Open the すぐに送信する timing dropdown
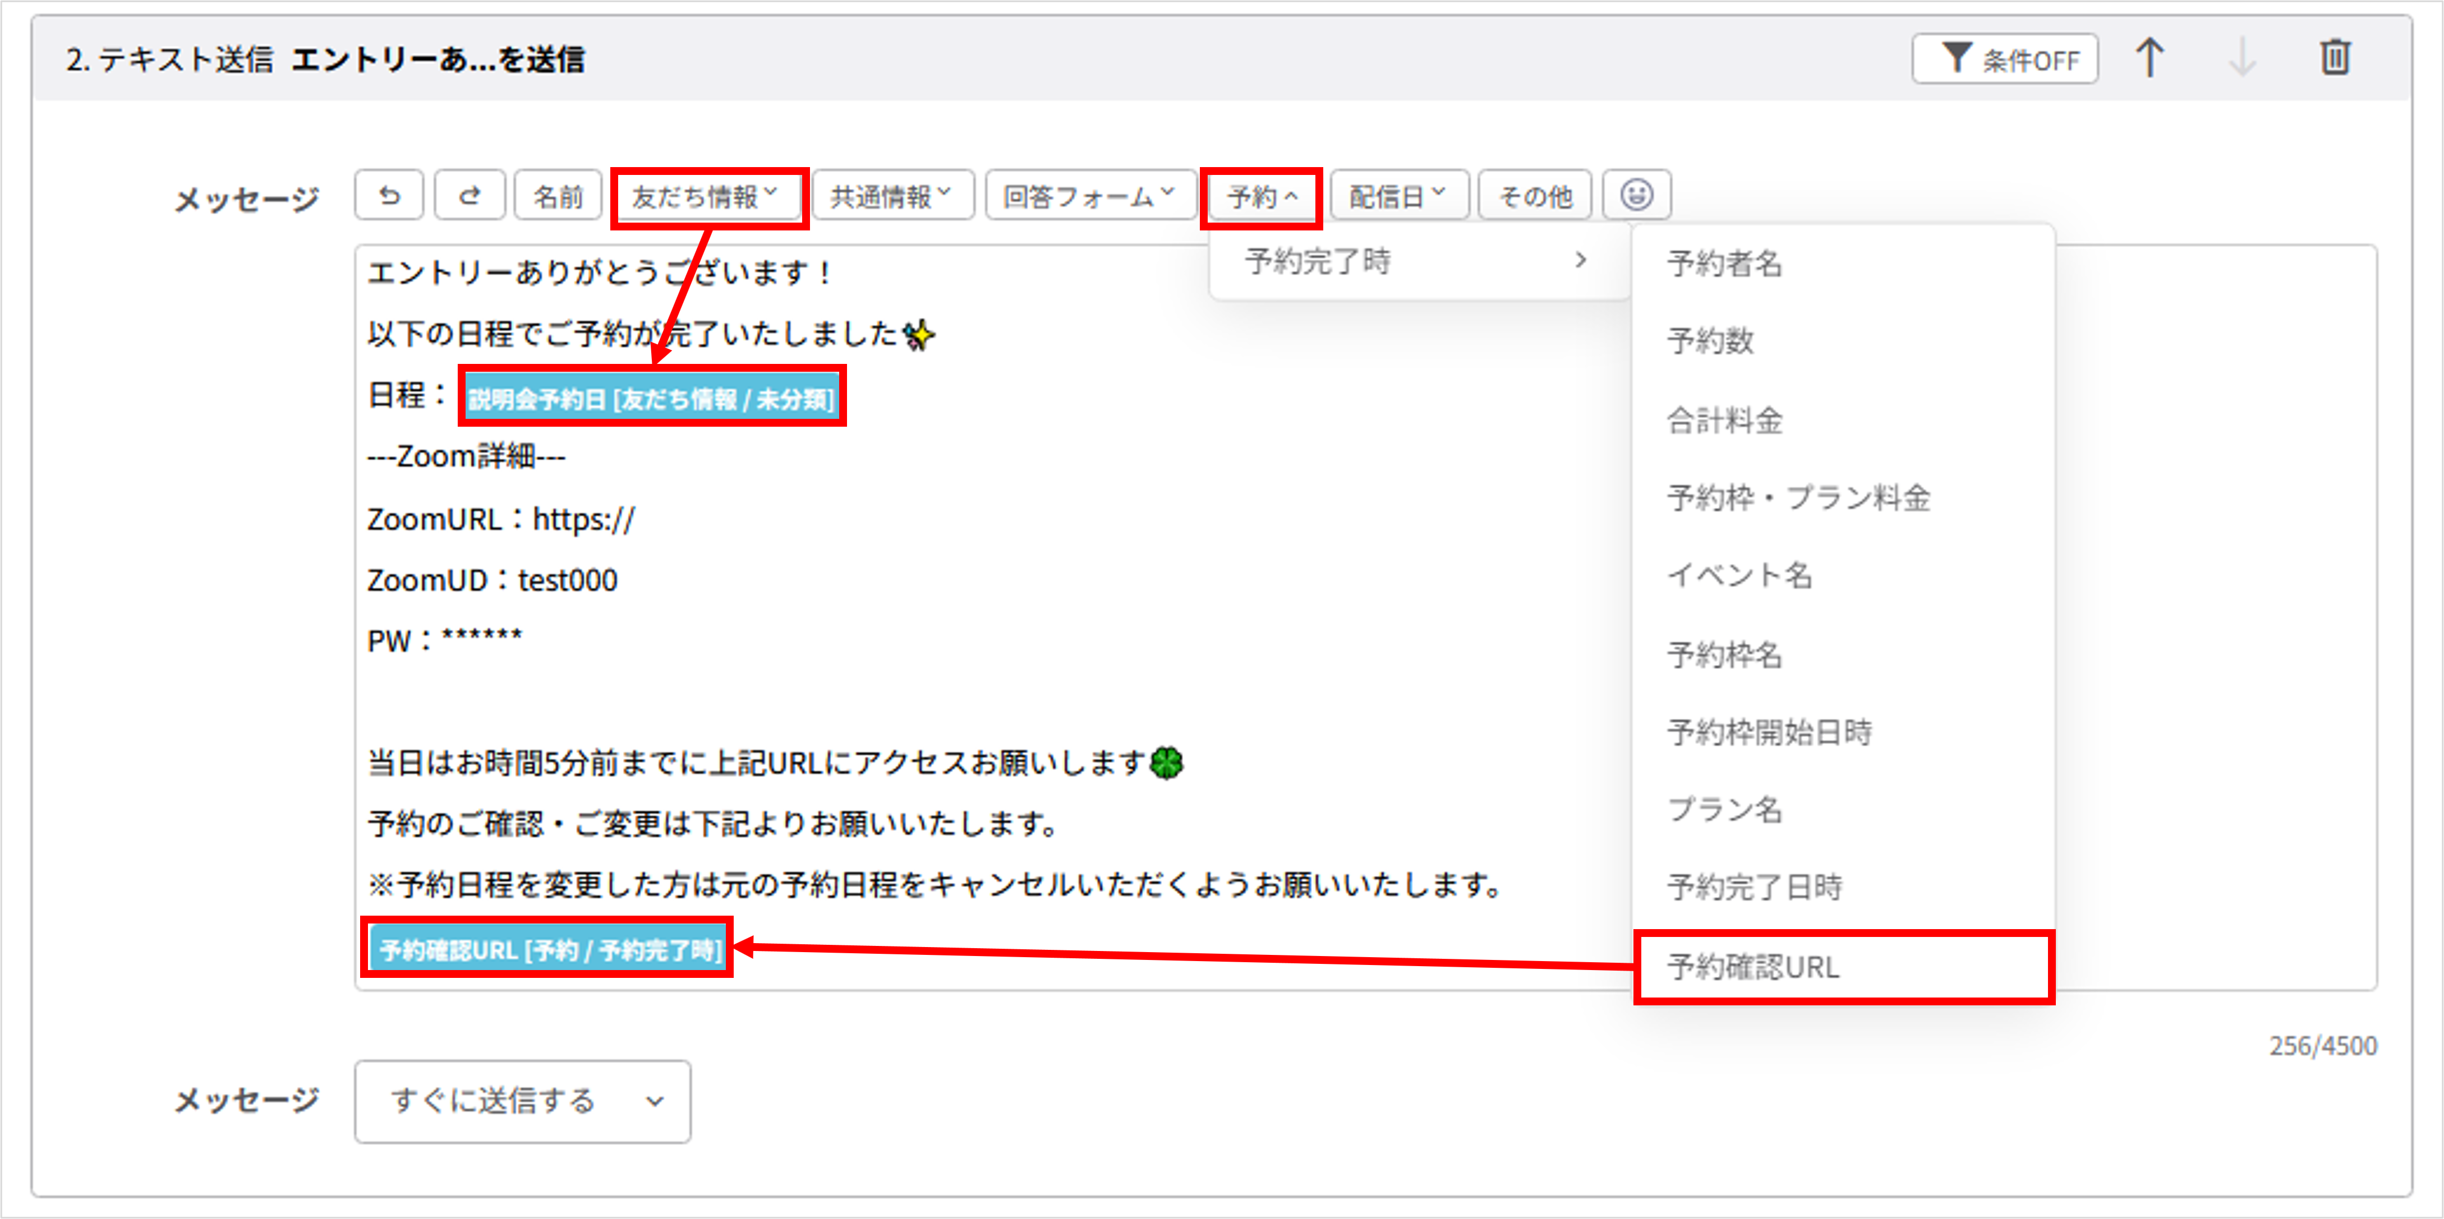Screen dimensions: 2444x1219 (523, 1101)
